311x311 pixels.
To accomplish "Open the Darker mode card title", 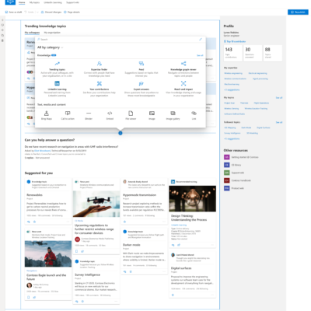I will click(131, 245).
